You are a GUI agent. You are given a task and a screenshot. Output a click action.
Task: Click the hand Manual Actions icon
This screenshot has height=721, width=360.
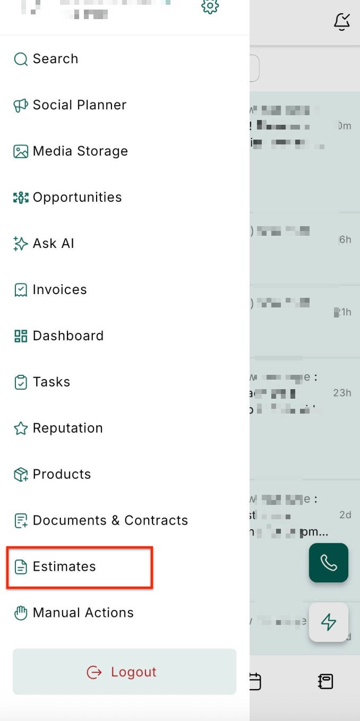(21, 613)
